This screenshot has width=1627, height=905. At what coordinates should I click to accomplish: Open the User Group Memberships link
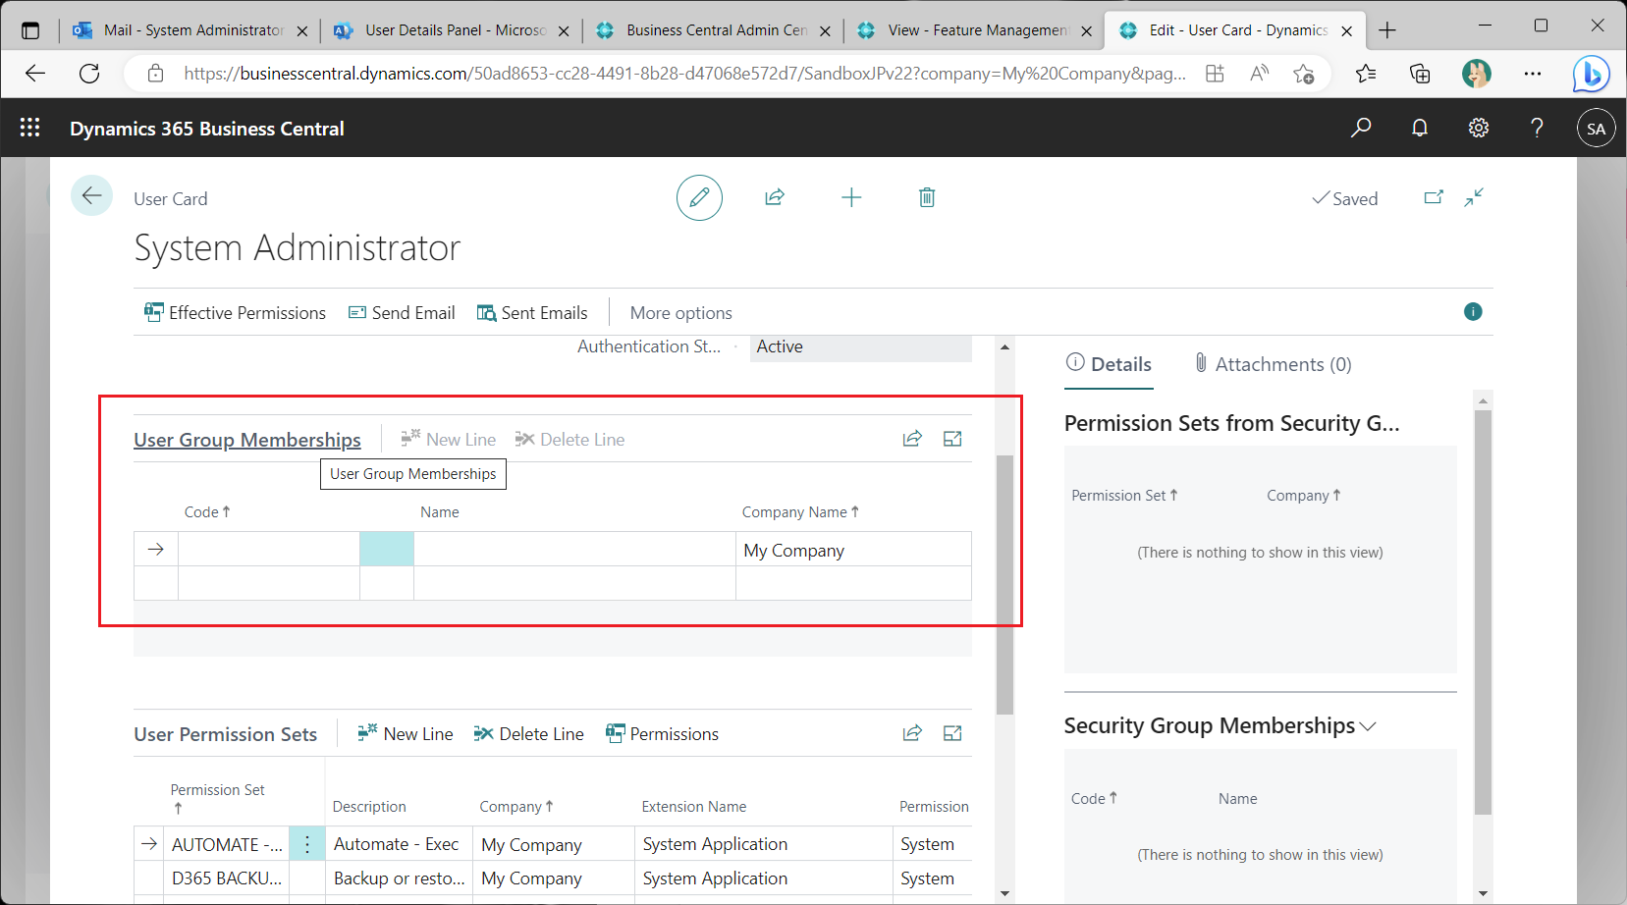point(246,439)
